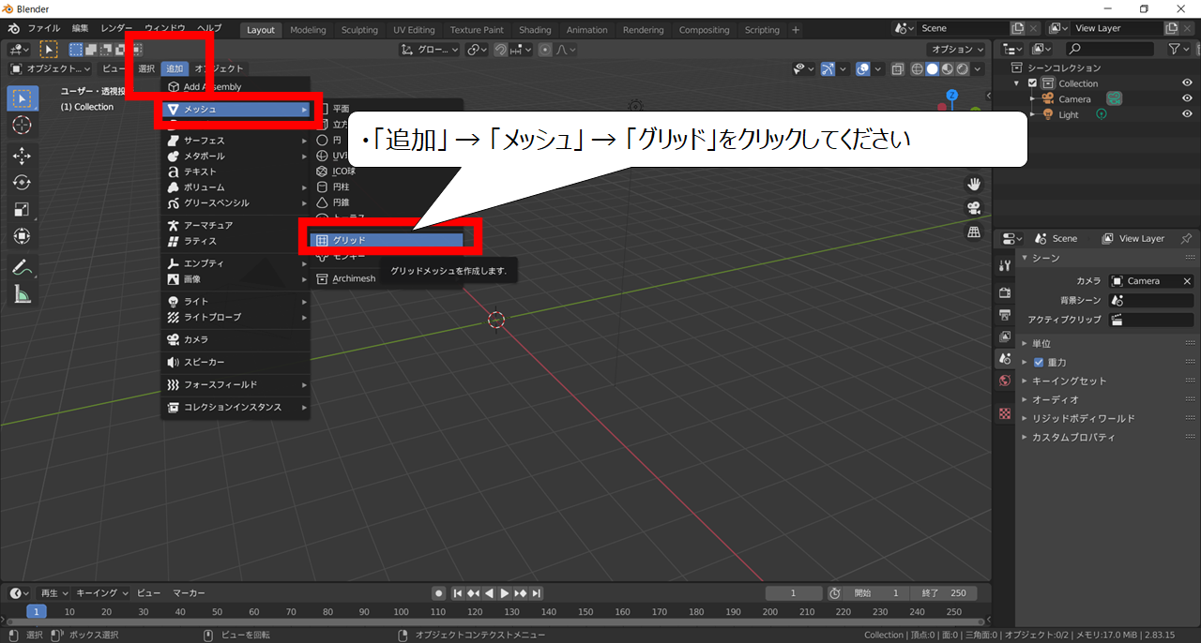
Task: Toggle auto keying record button
Action: pos(438,593)
